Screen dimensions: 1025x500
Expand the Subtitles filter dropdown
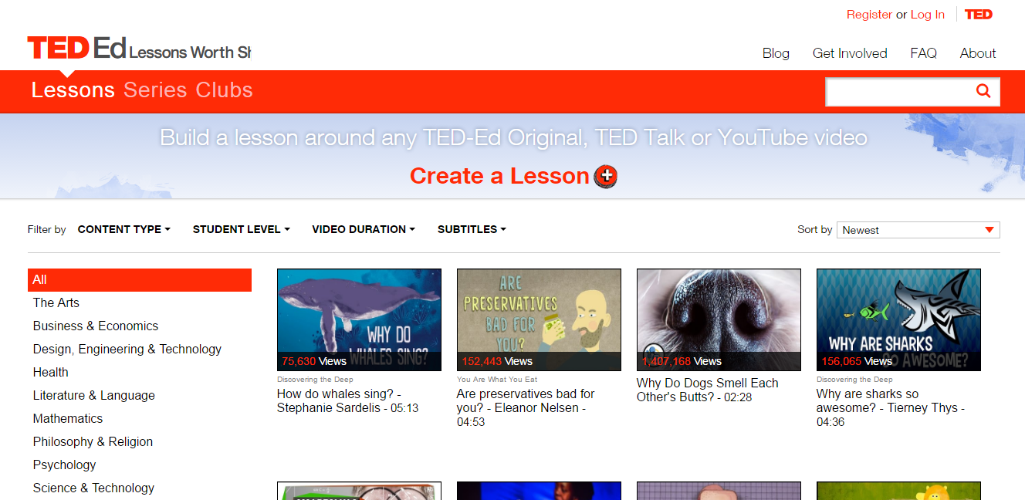coord(472,229)
